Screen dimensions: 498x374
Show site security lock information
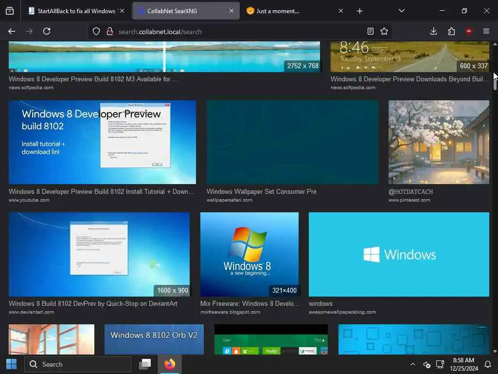[x=110, y=31]
